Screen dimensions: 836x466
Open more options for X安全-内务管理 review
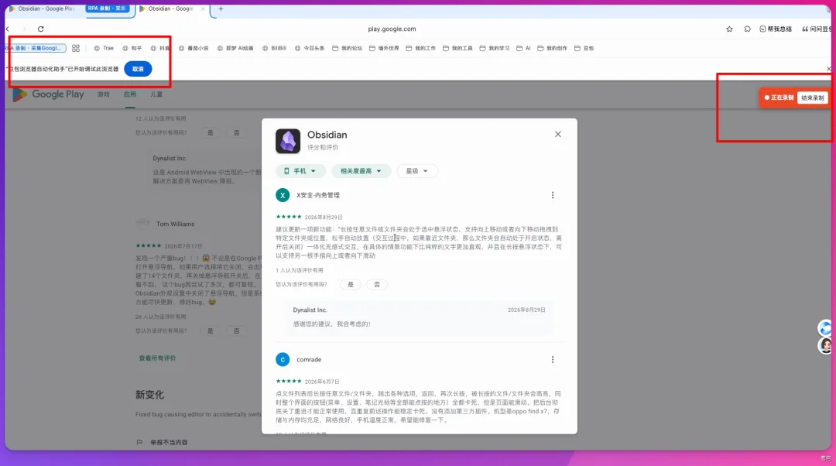[x=553, y=195]
